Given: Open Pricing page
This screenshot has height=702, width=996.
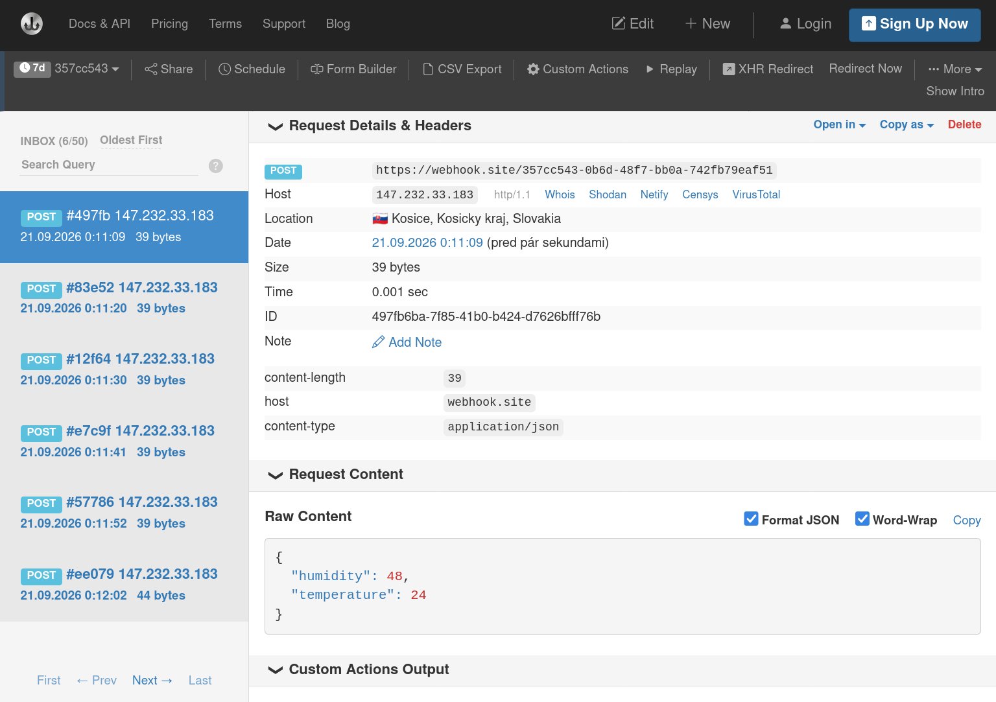Looking at the screenshot, I should (169, 23).
